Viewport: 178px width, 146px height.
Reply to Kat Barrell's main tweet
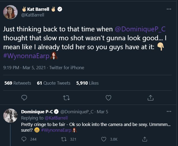[x=24, y=97]
